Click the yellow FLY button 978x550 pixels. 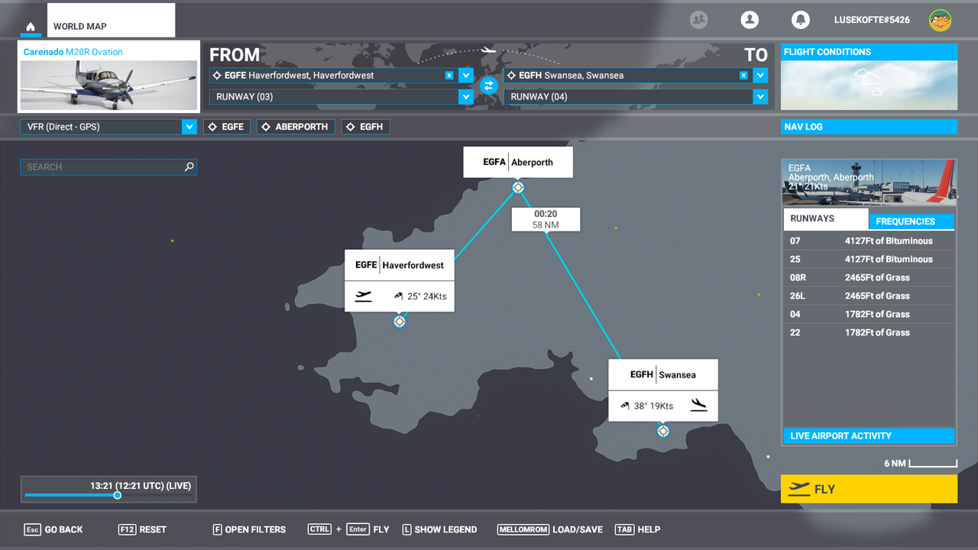[x=869, y=489]
